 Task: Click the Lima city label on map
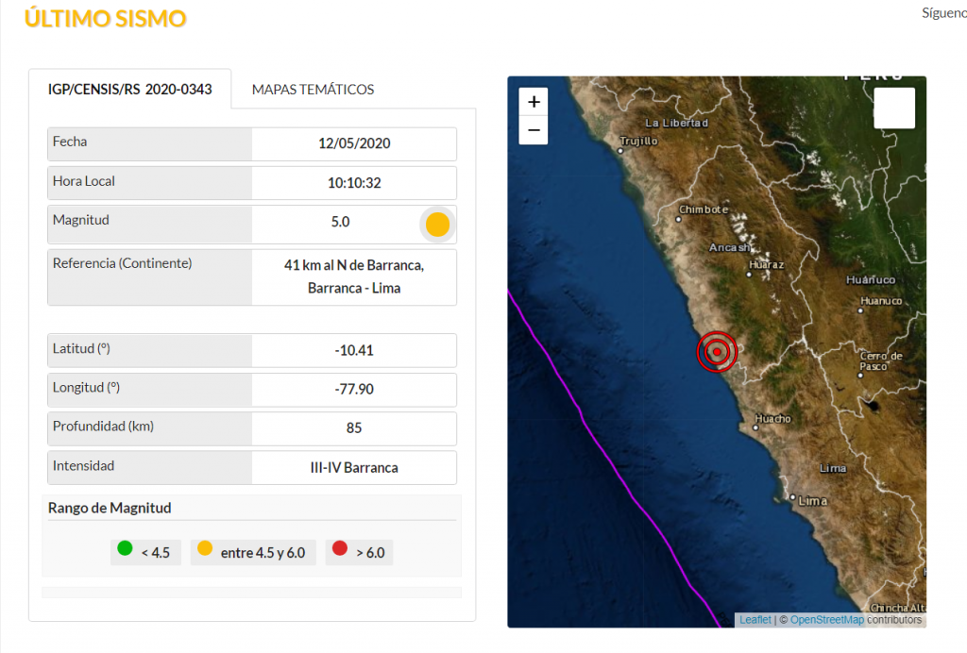[x=812, y=500]
